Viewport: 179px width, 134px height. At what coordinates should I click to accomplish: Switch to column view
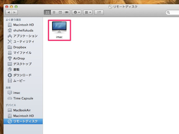tap(60, 12)
